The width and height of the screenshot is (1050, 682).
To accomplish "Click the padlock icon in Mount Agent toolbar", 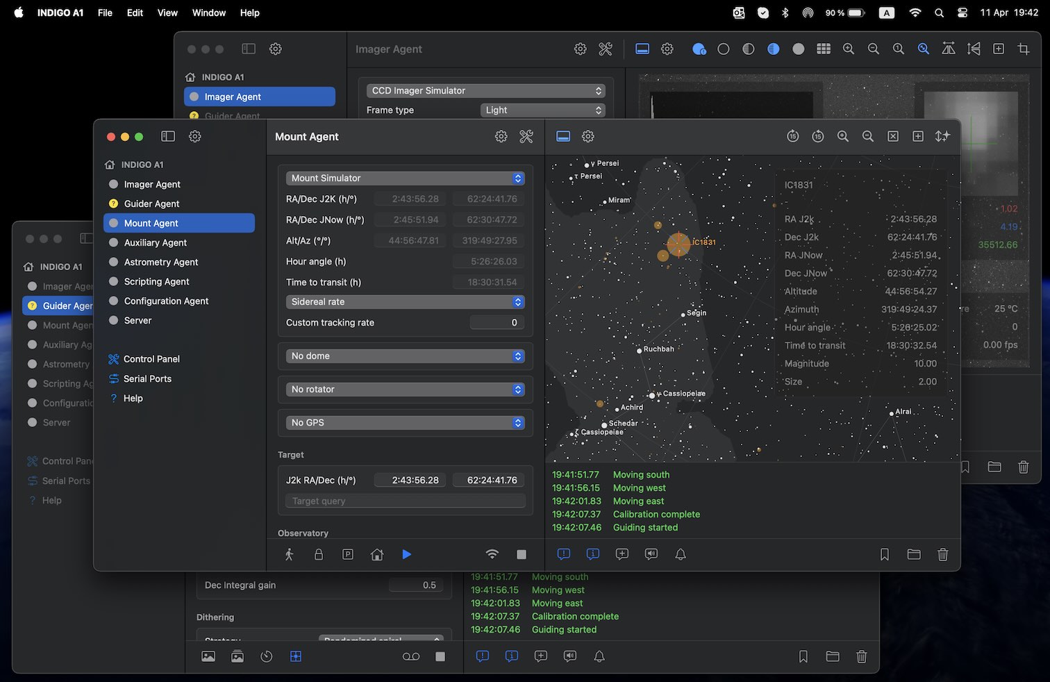I will click(x=319, y=554).
